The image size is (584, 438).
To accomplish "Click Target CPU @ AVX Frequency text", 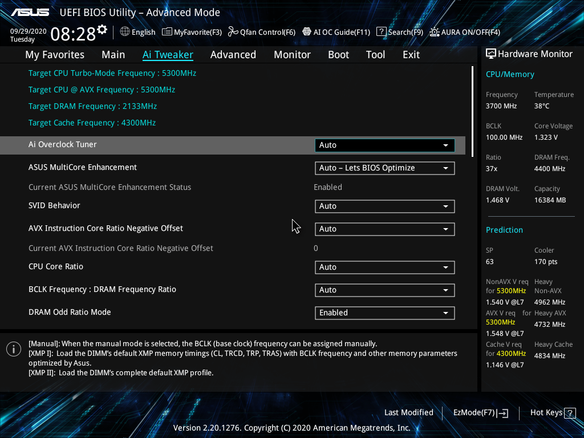I will [x=102, y=90].
